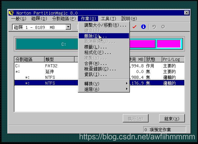Viewport: 198px width, 144px height.
Task: Click the undo arrow toolbar icon
Action: (x=154, y=27)
